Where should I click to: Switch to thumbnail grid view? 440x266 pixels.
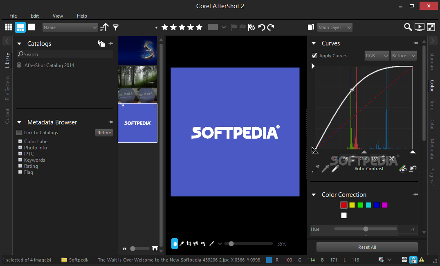tap(9, 27)
